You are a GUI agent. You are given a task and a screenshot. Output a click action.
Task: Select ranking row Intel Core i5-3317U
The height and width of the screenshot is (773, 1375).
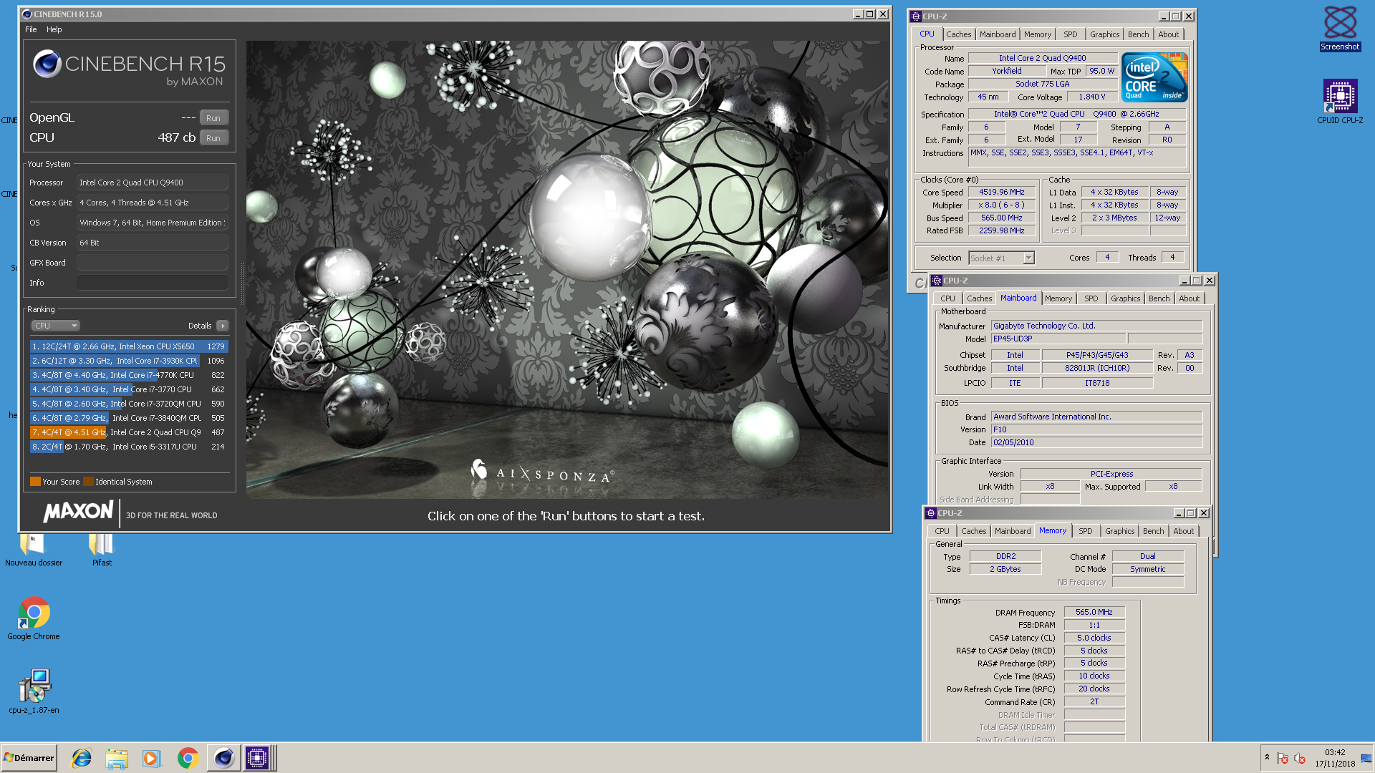click(x=129, y=447)
